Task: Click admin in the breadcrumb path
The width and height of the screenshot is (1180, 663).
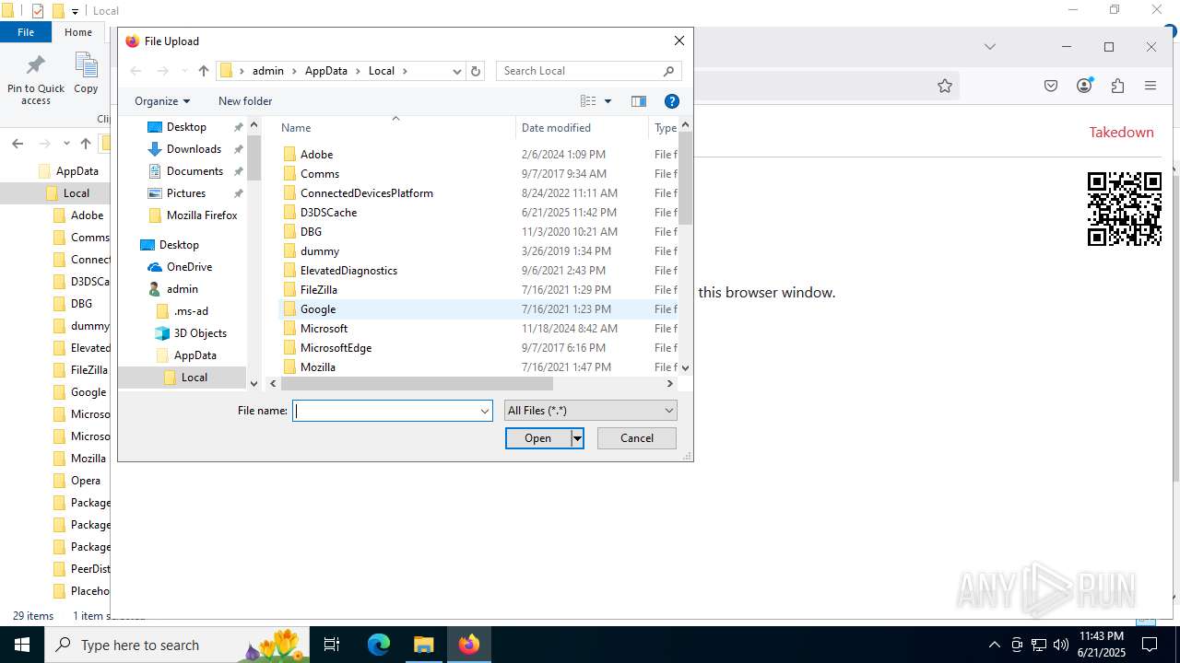Action: [x=268, y=71]
